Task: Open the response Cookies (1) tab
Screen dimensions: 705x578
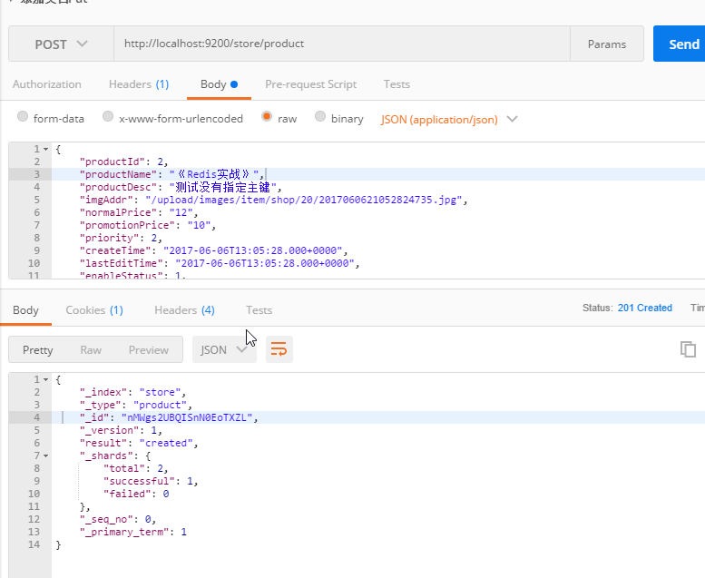Action: (x=94, y=310)
